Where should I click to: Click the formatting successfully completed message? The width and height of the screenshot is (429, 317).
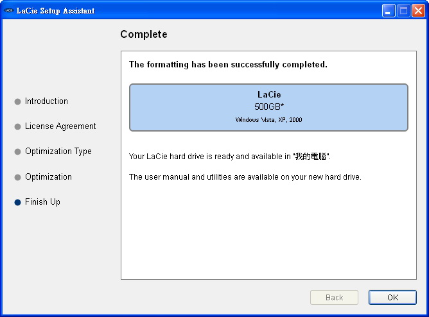coord(228,65)
